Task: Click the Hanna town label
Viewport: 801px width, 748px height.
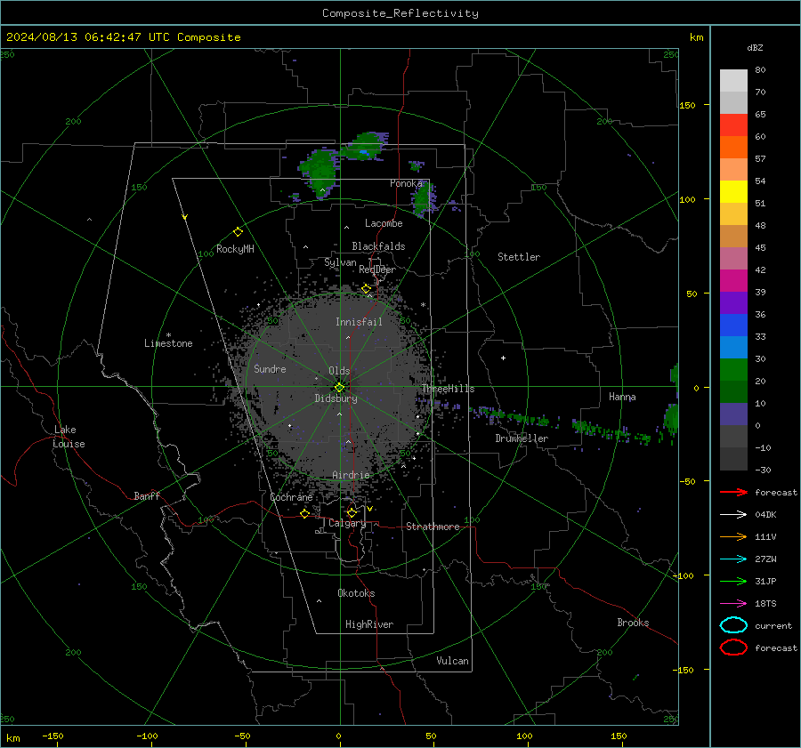Action: (x=622, y=397)
